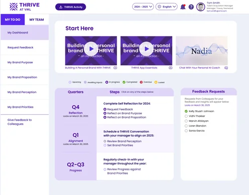The width and height of the screenshot is (249, 195).
Task: Select the Q1 Alignment quarter
Action: pyautogui.click(x=76, y=139)
